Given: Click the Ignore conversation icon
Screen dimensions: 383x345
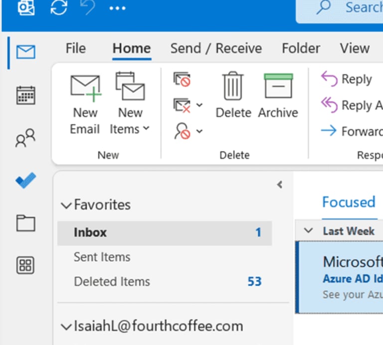Looking at the screenshot, I should click(x=182, y=79).
